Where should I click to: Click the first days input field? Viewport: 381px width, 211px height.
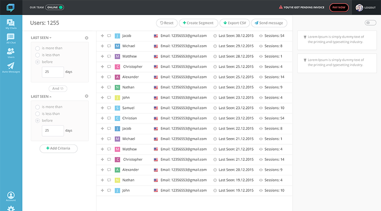pos(53,72)
